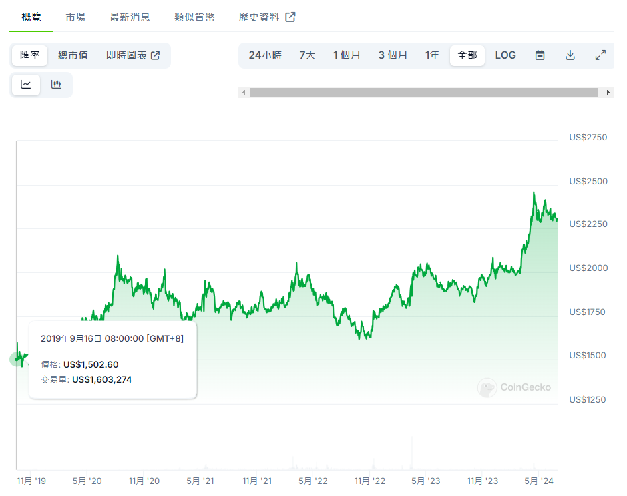Switch to the 概覽 tab
Image resolution: width=627 pixels, height=496 pixels.
pos(31,17)
